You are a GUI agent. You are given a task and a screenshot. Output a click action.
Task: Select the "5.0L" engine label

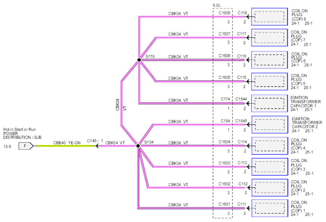[216, 6]
